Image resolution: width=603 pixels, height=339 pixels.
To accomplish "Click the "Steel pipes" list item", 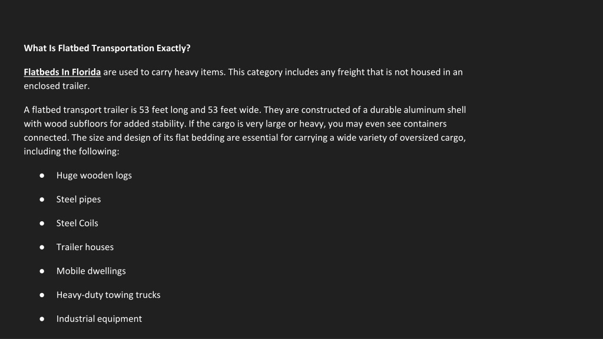I will pyautogui.click(x=78, y=200).
